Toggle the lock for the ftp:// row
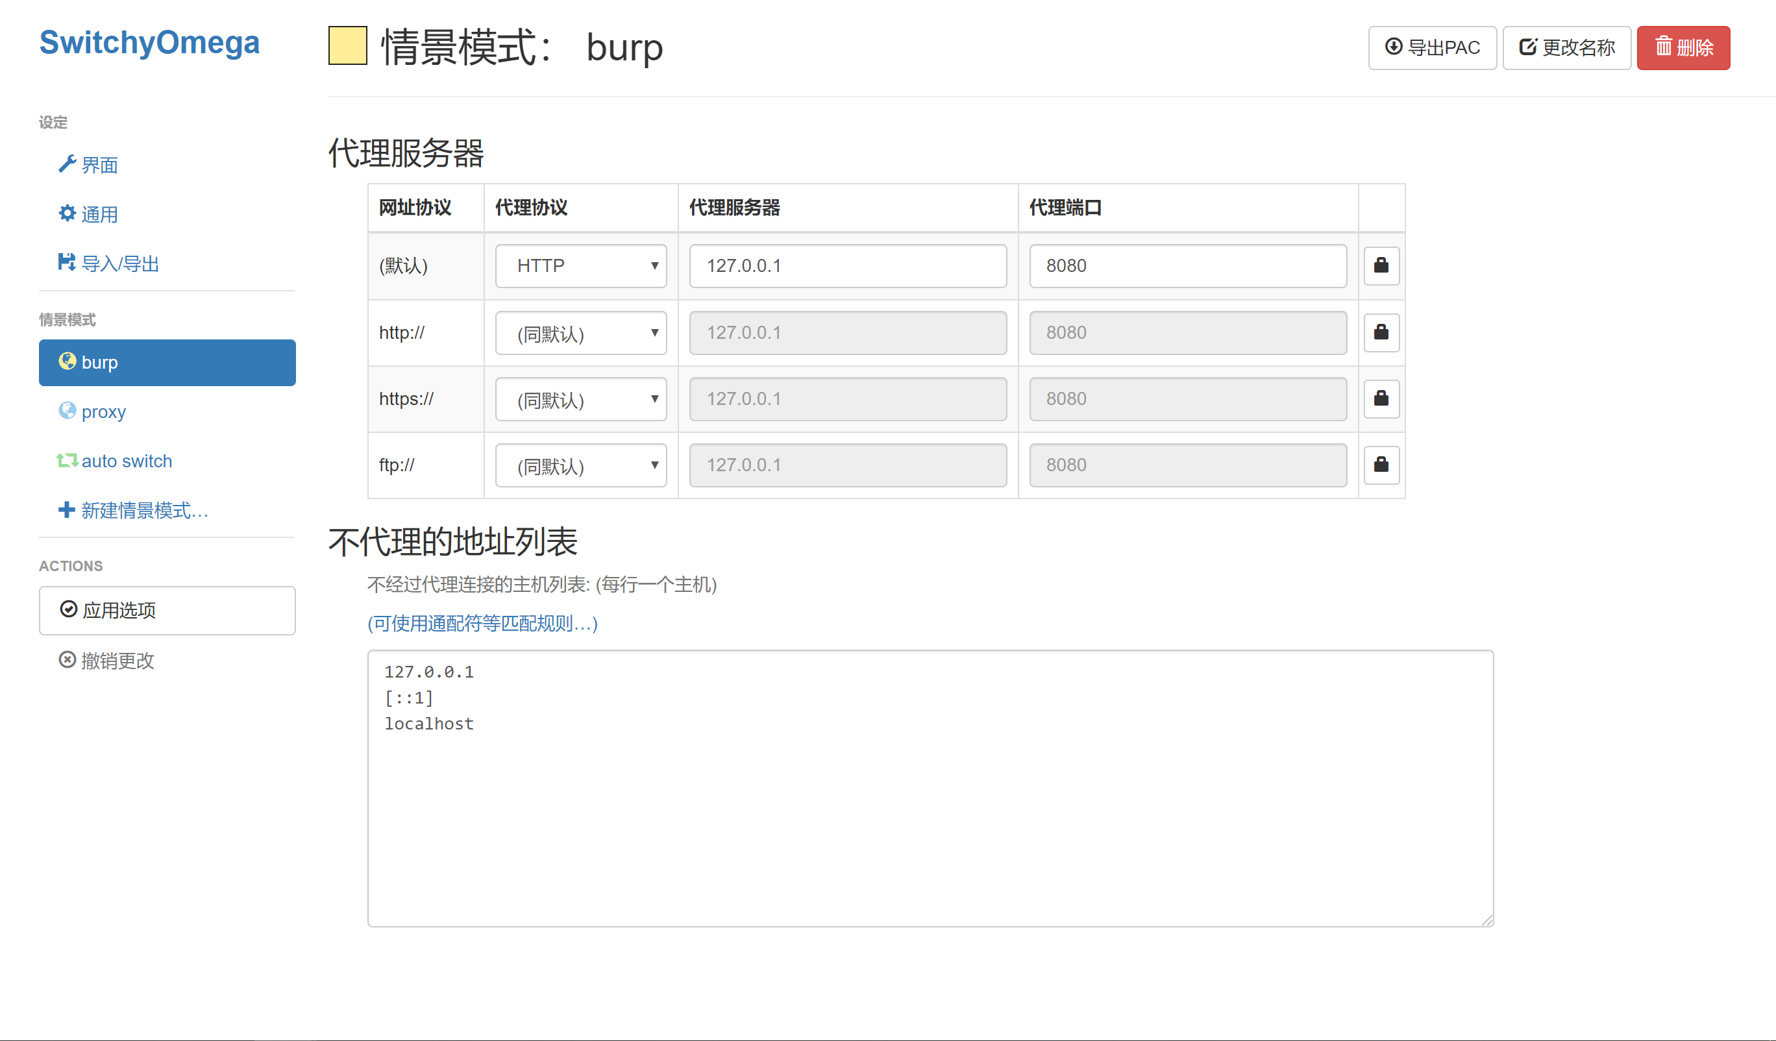 [1381, 465]
